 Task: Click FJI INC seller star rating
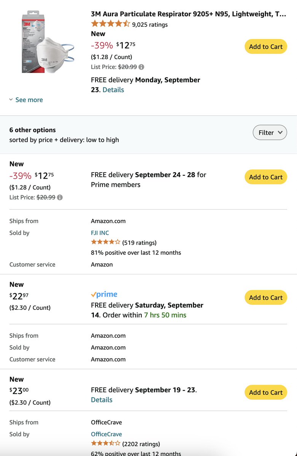pyautogui.click(x=106, y=242)
